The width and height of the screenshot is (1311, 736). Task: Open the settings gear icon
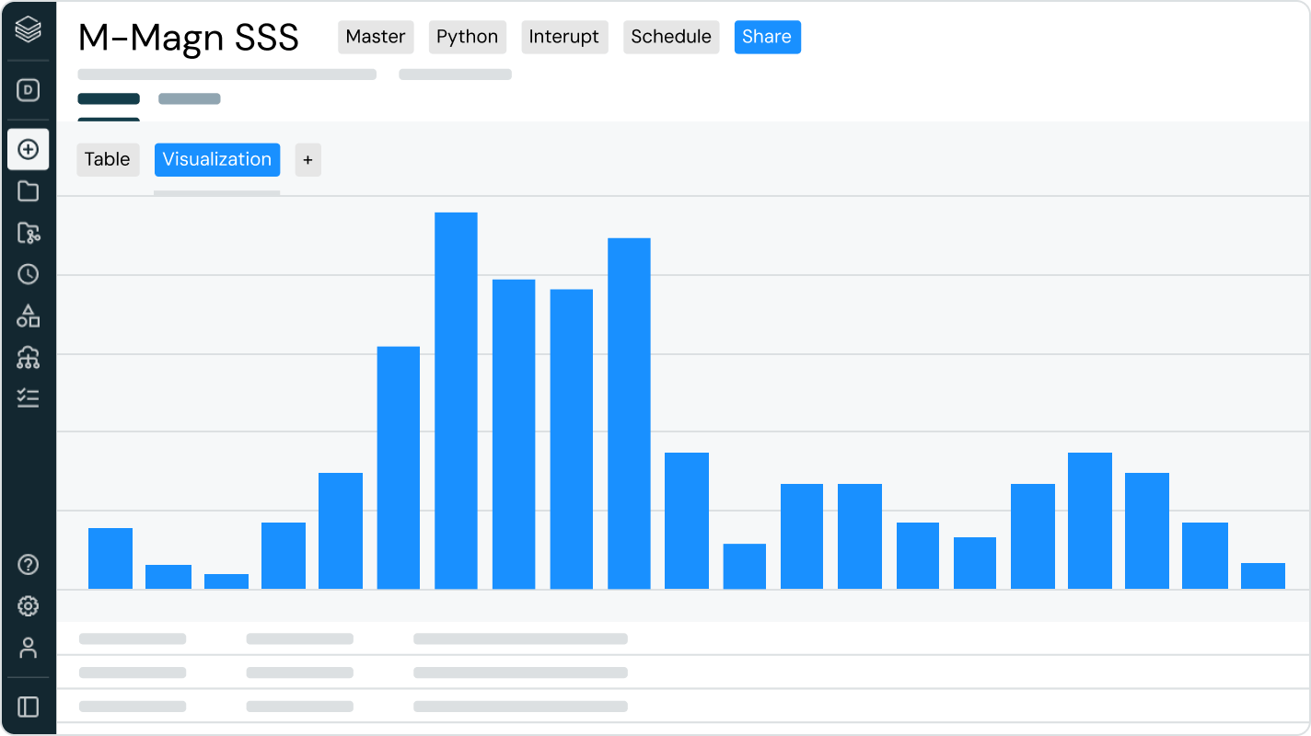(29, 606)
